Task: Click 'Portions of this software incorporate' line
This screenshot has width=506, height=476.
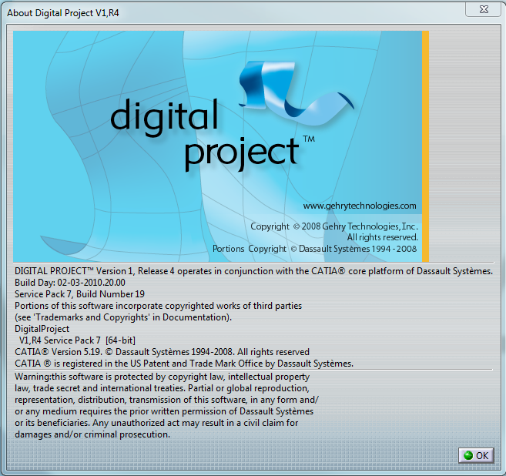Action: [158, 306]
